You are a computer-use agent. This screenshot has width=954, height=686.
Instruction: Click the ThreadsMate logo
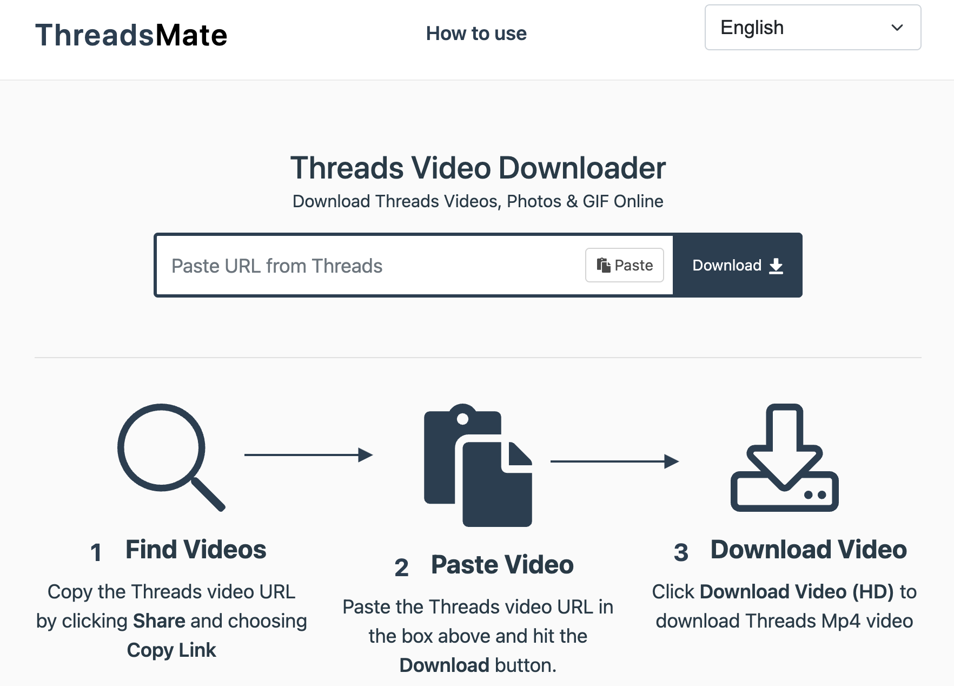point(131,35)
